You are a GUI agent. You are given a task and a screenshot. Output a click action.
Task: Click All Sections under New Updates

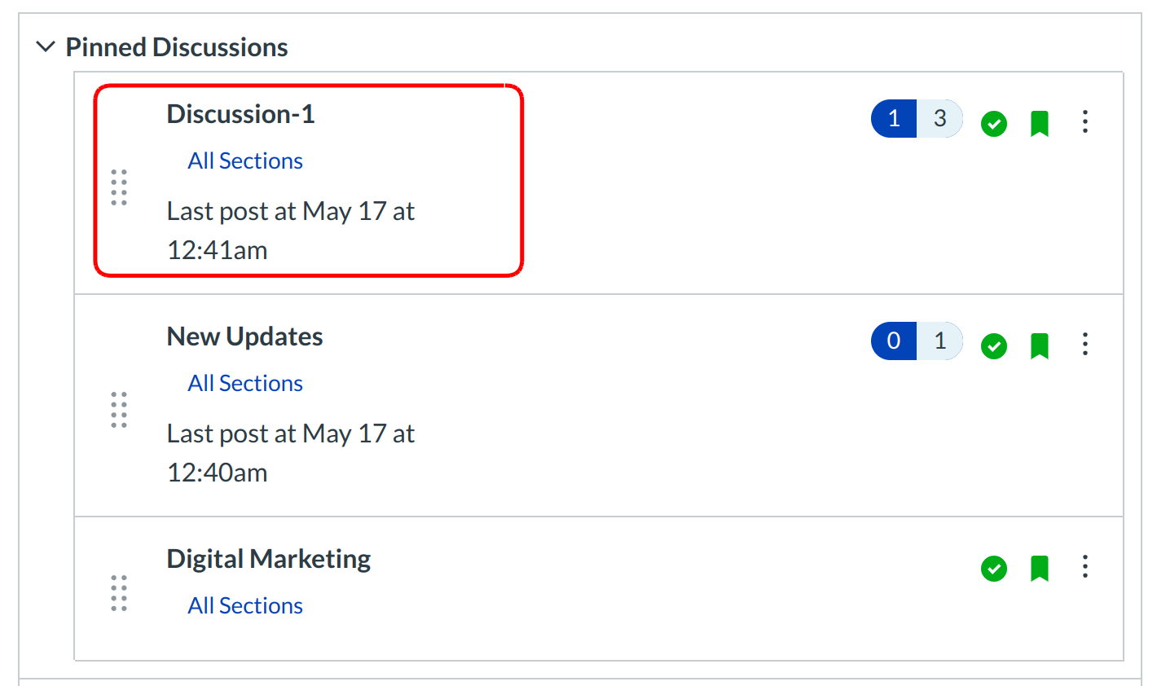point(245,384)
